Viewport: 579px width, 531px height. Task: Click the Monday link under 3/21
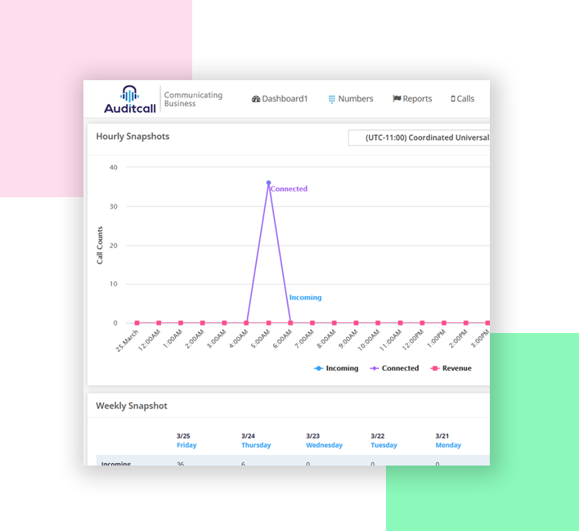pyautogui.click(x=448, y=445)
